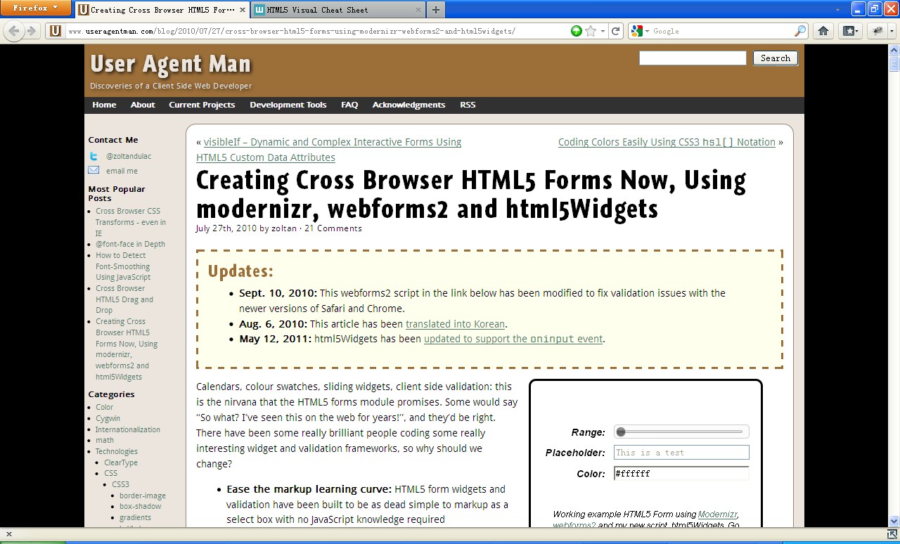The width and height of the screenshot is (900, 544).
Task: Open the RSS nav item
Action: 468,105
